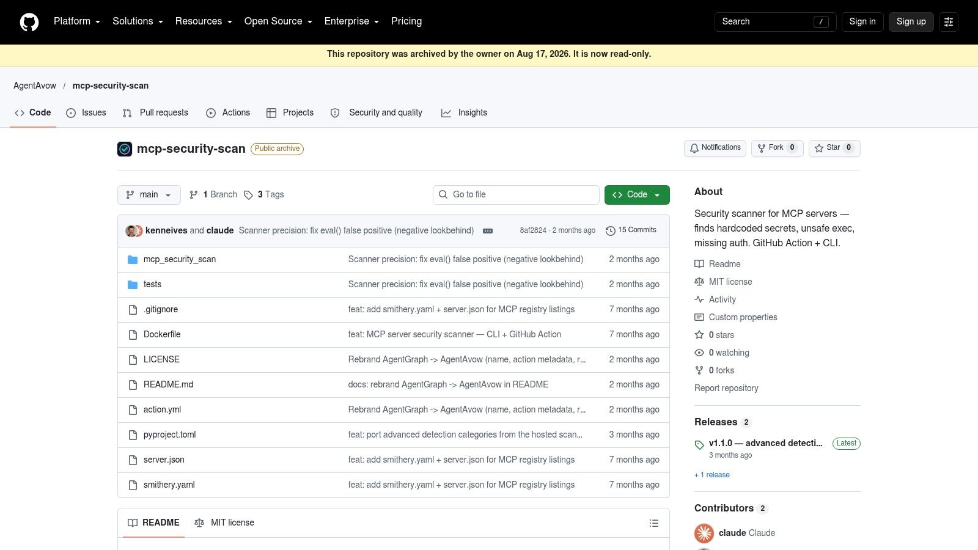The width and height of the screenshot is (978, 550).
Task: Click the Sign in button
Action: (x=862, y=22)
